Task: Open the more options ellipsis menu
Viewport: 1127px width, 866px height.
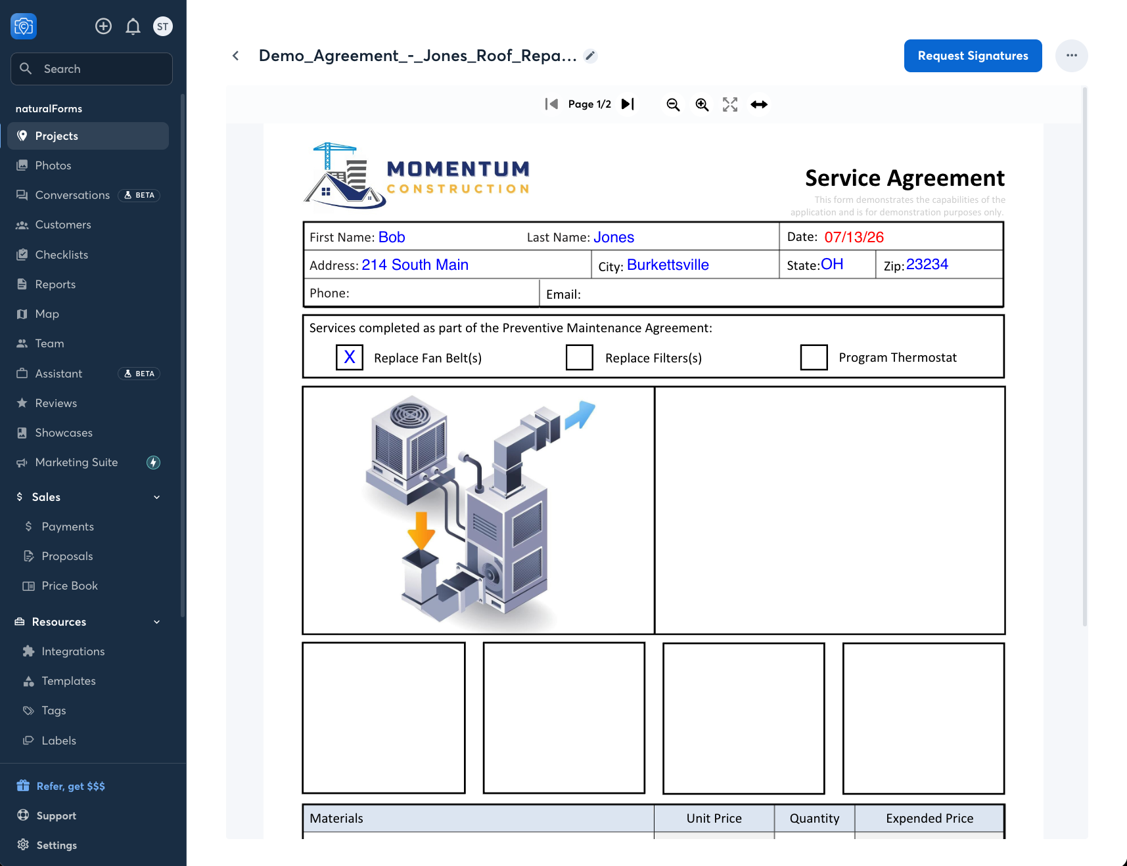Action: [1072, 56]
